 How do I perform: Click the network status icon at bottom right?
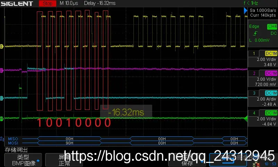pos(256,164)
